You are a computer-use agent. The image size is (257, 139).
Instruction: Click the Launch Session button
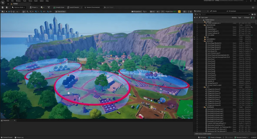(73, 7)
